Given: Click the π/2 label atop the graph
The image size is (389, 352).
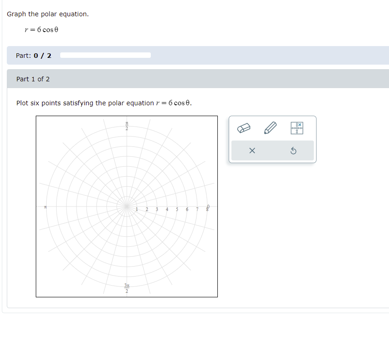Looking at the screenshot, I should [127, 126].
